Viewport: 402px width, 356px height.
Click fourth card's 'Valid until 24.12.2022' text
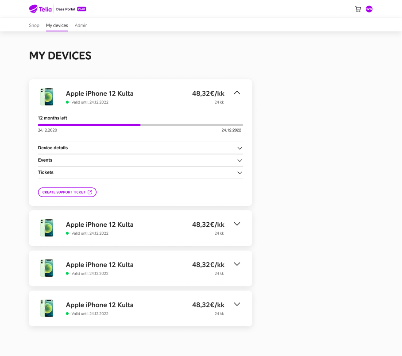click(x=90, y=313)
